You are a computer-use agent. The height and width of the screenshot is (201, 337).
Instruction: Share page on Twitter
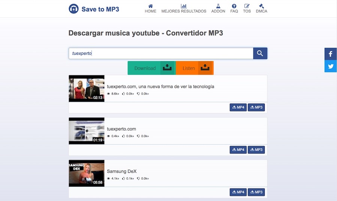(331, 66)
